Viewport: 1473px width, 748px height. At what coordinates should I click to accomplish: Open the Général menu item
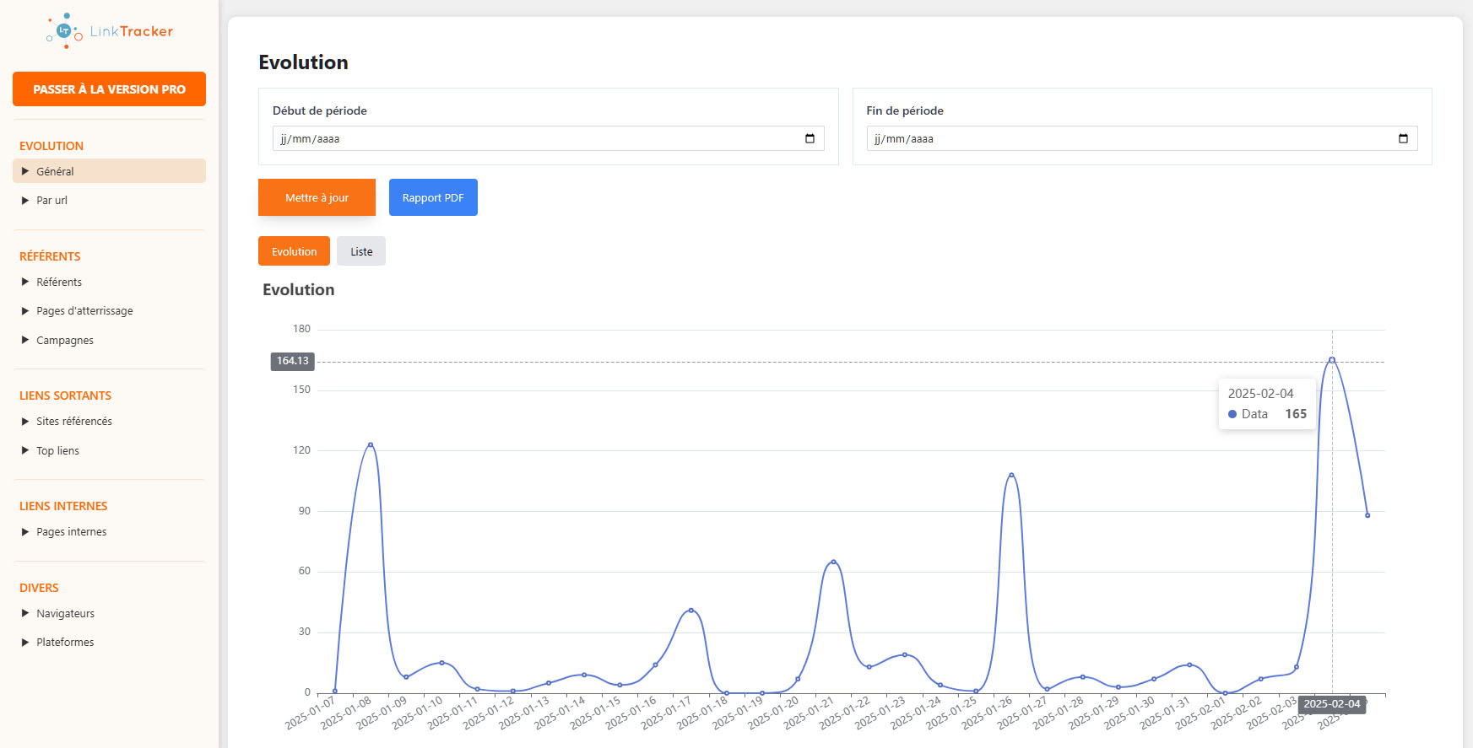(x=109, y=171)
